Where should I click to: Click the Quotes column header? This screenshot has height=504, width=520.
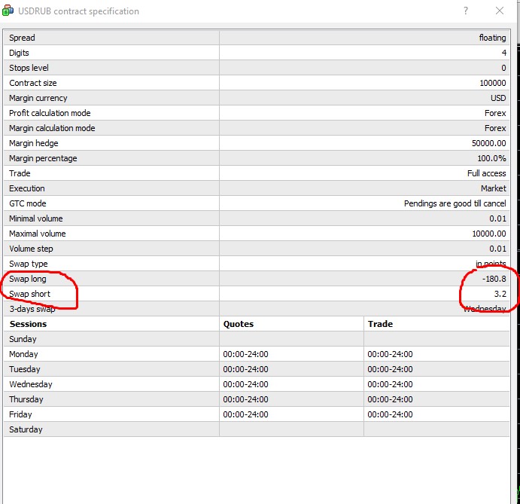click(239, 324)
